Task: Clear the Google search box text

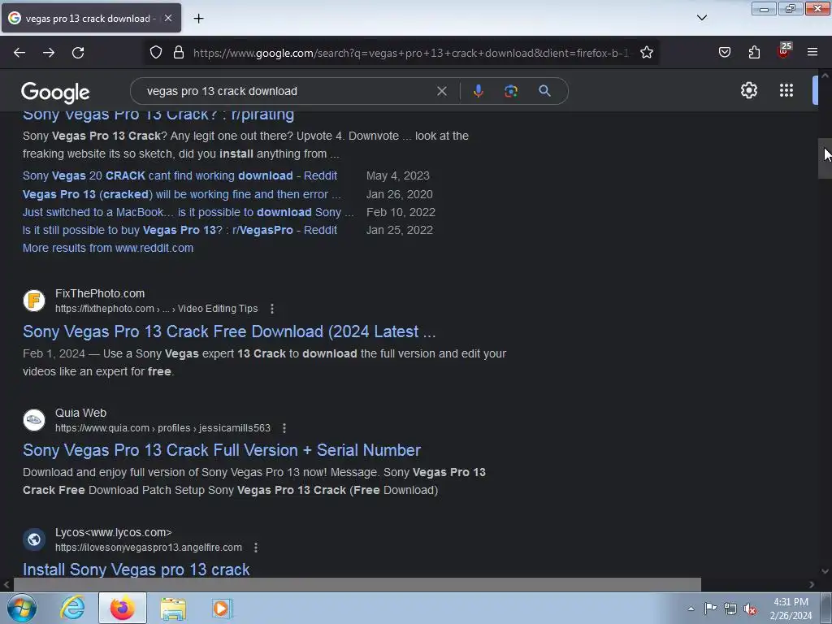Action: pyautogui.click(x=441, y=91)
